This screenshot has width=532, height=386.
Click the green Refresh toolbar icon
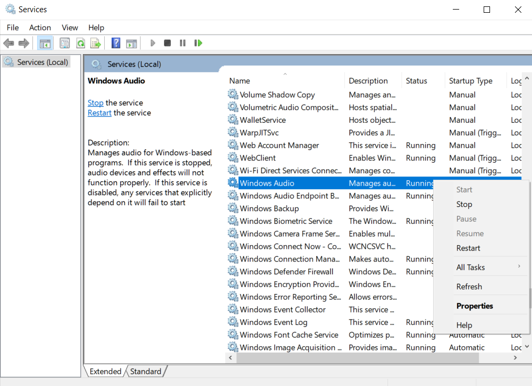pyautogui.click(x=80, y=43)
